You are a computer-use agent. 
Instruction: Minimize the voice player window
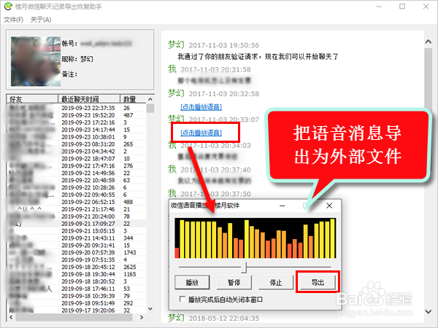(x=283, y=206)
